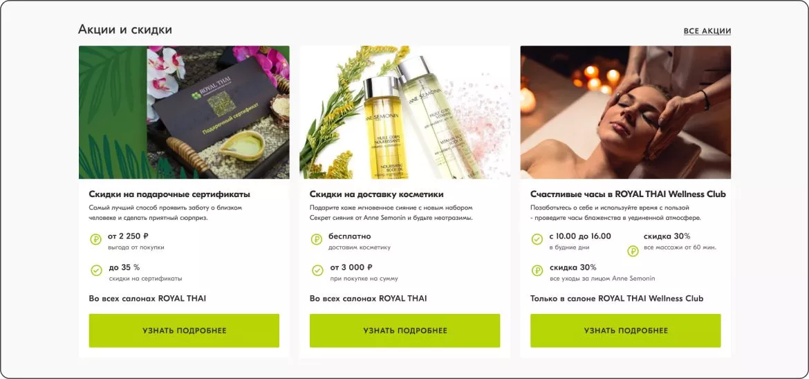Click 'Узнать подробнее' under Wellness Club card
809x379 pixels.
click(x=626, y=331)
